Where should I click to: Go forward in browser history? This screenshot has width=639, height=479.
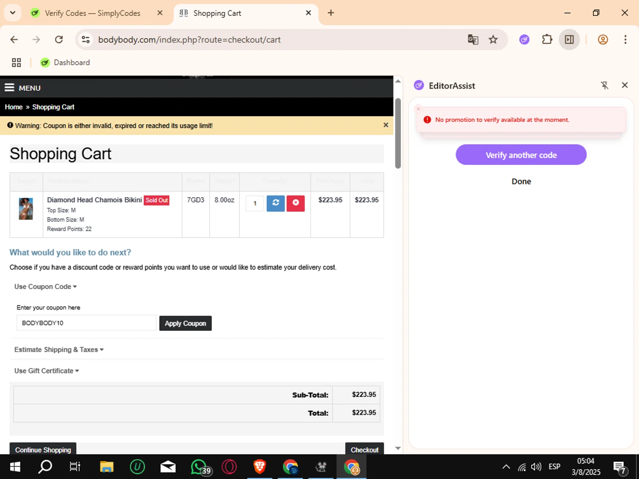(36, 40)
